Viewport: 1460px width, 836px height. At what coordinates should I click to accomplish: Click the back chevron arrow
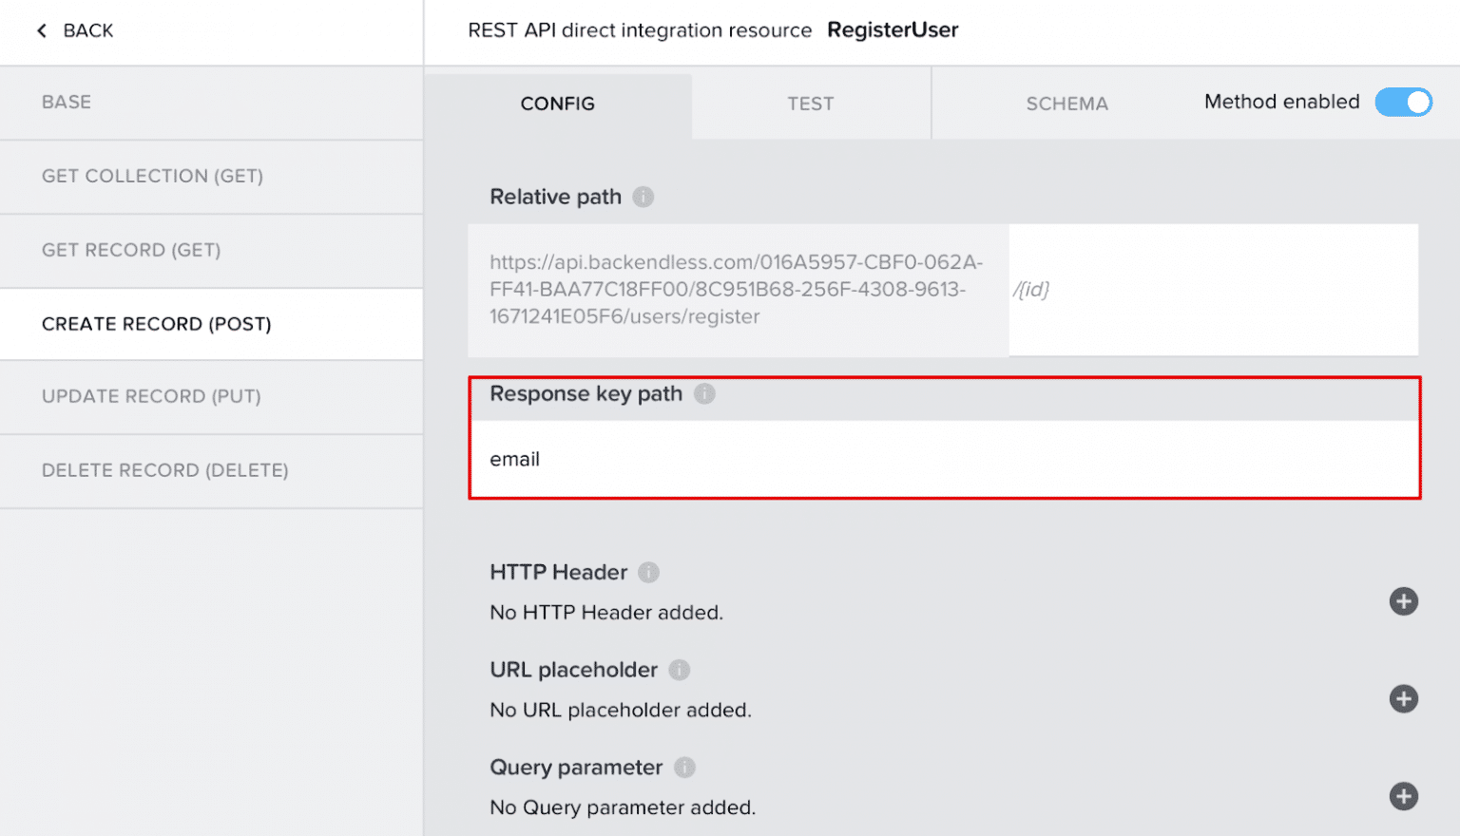[41, 30]
